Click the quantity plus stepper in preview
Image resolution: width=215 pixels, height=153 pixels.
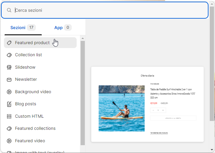pos(163,110)
